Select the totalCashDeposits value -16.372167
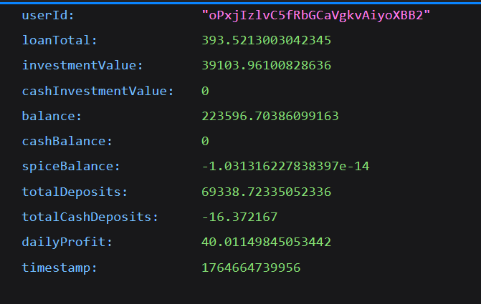Image resolution: width=481 pixels, height=304 pixels. click(x=239, y=217)
